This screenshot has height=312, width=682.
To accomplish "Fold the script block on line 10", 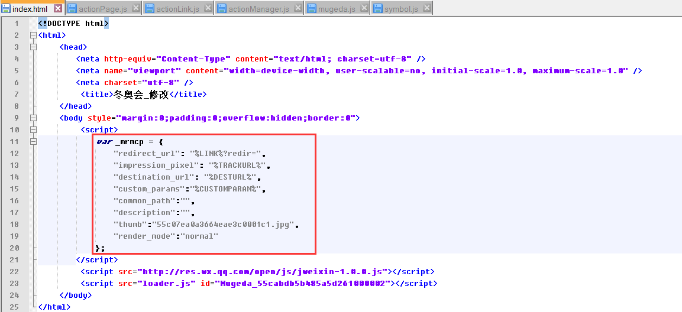I will point(33,130).
